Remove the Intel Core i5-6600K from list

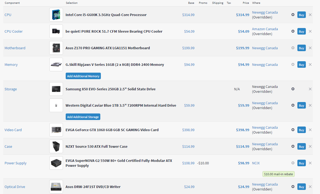(310, 15)
